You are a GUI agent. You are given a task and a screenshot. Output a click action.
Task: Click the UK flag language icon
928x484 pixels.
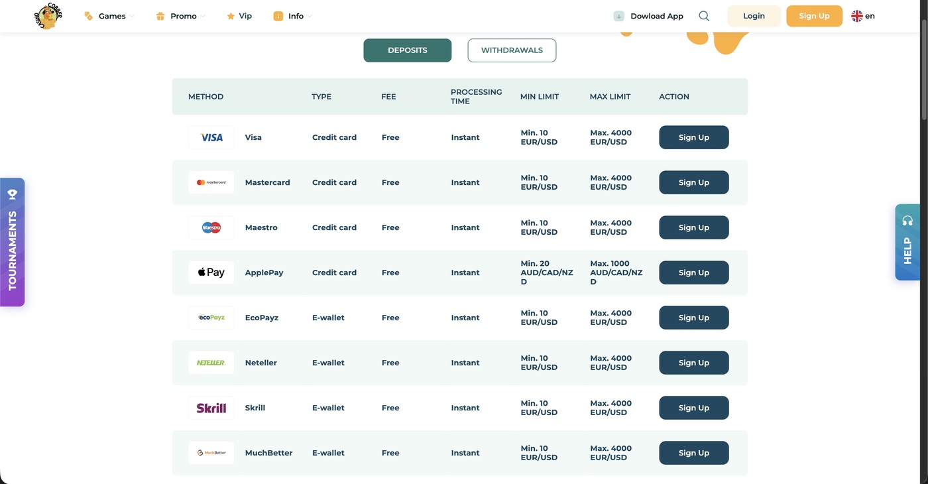tap(857, 16)
